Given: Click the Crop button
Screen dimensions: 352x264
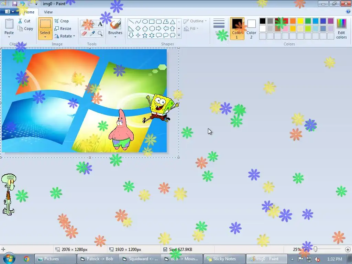Looking at the screenshot, I should click(62, 21).
